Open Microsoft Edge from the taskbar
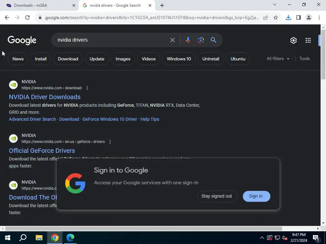 [70, 238]
